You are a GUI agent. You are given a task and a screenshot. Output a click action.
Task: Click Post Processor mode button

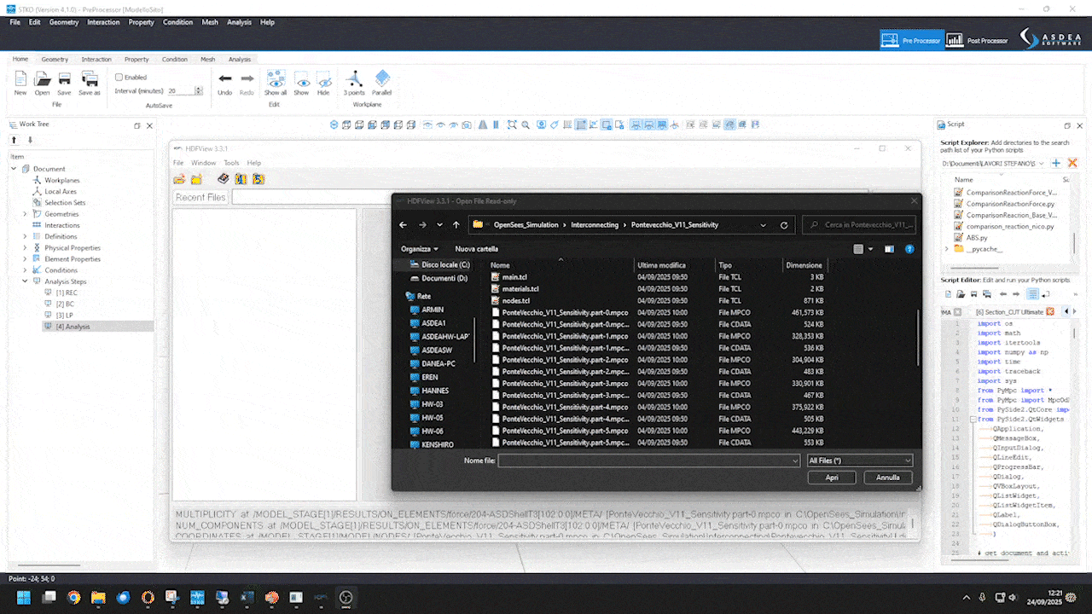(x=979, y=40)
